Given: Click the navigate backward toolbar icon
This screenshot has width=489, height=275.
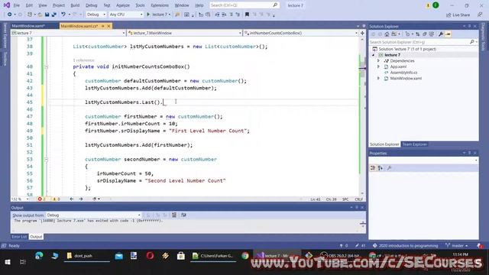Looking at the screenshot, I should (10, 15).
